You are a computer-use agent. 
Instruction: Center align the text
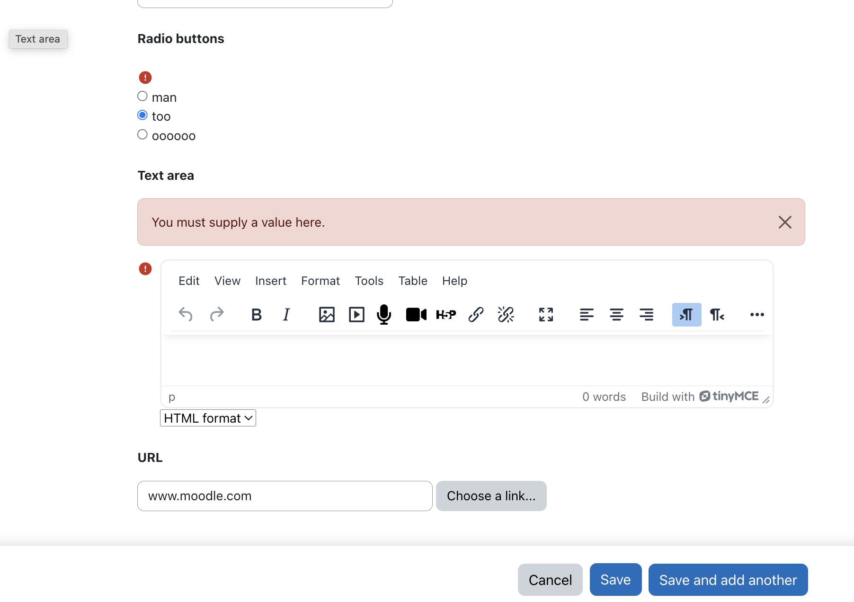[x=616, y=314]
